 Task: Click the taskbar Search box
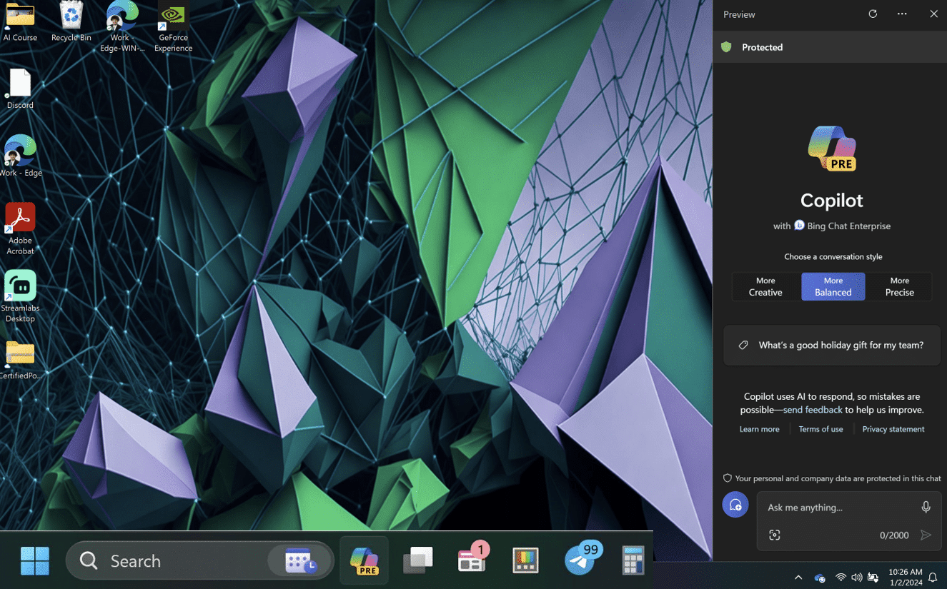click(x=172, y=561)
